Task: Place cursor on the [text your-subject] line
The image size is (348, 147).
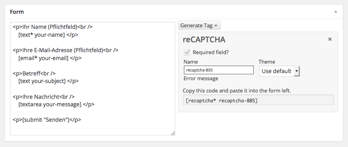Action: (x=48, y=81)
